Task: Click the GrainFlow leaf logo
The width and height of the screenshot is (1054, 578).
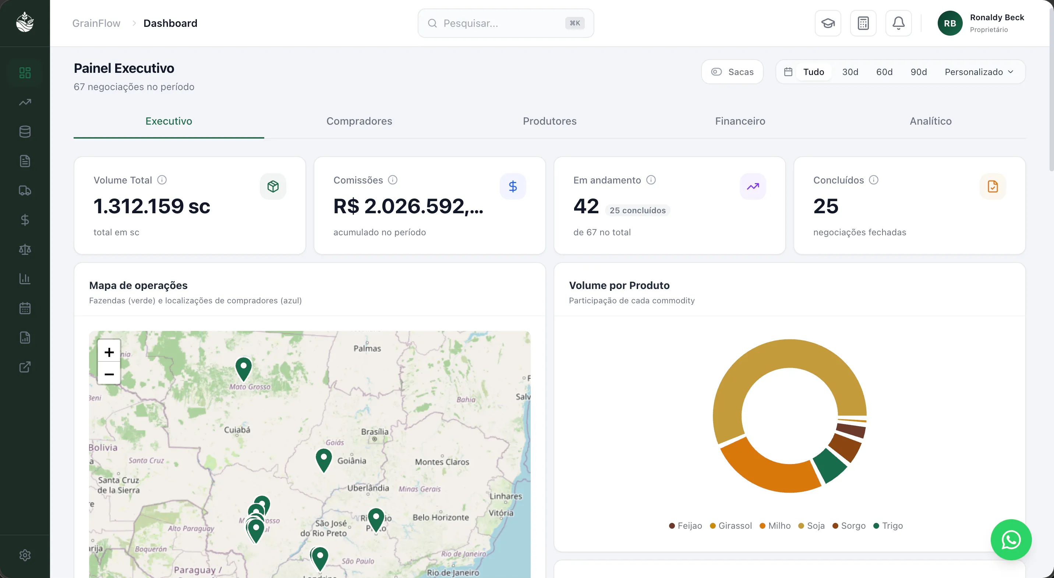Action: click(25, 22)
